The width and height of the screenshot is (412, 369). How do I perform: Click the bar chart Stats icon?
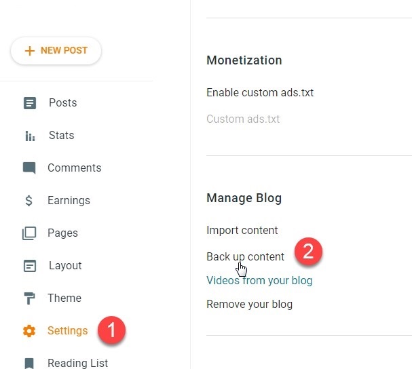(x=29, y=136)
